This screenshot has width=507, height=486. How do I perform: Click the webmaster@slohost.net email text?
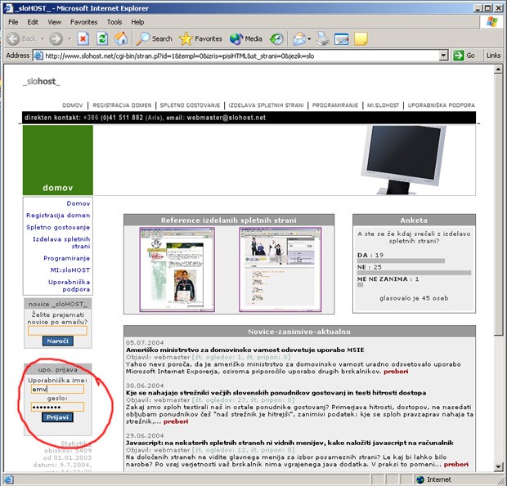[226, 118]
